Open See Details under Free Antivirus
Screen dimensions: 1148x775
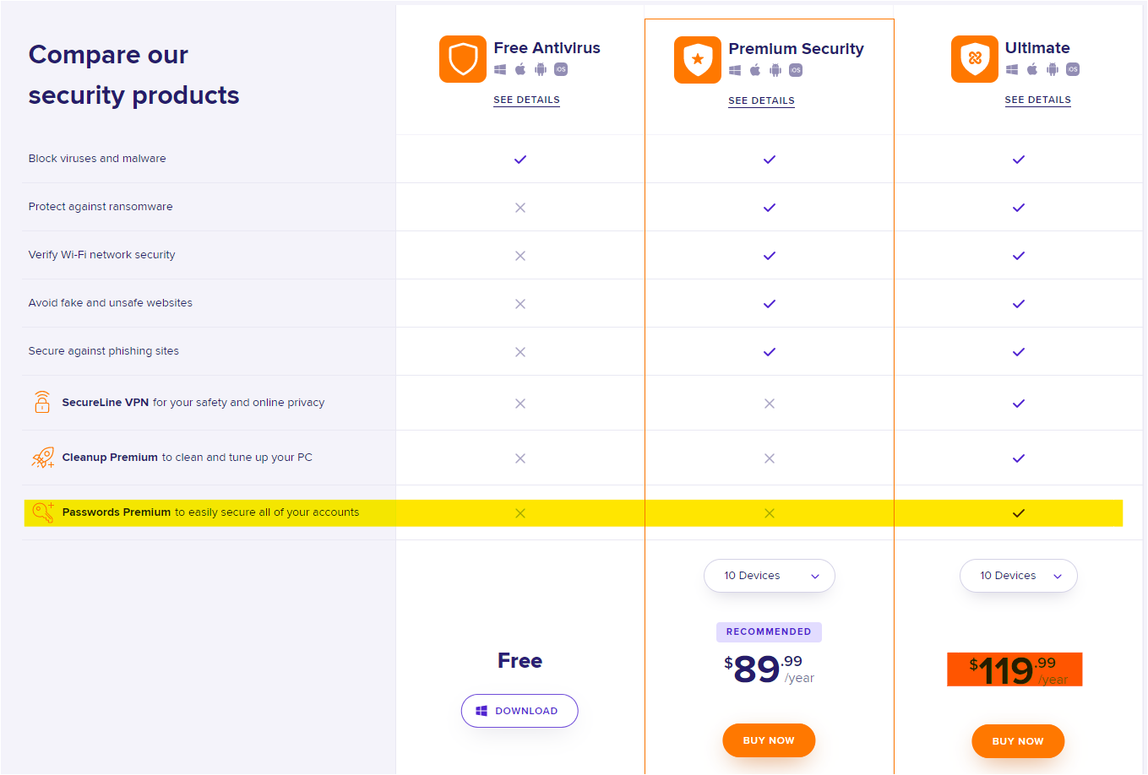(526, 100)
